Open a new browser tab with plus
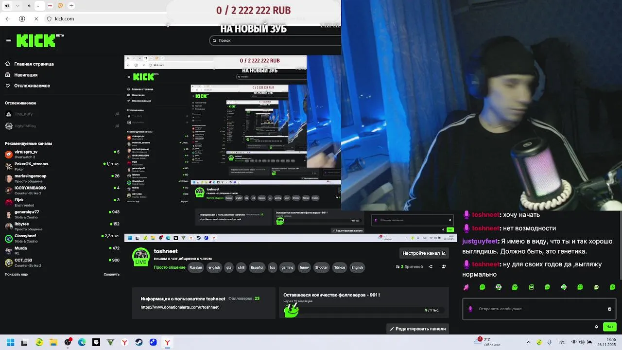622x350 pixels. tap(71, 6)
